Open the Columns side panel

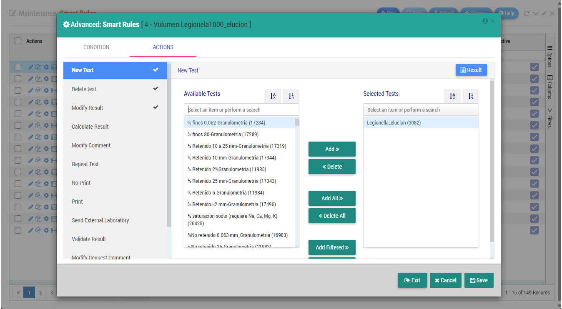tap(549, 87)
